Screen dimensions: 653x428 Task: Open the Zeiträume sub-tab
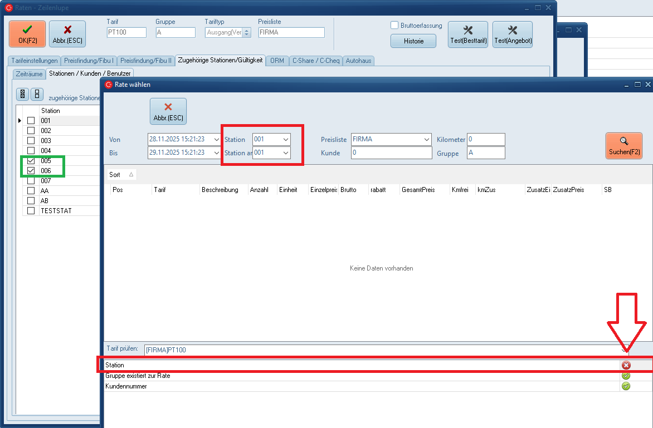pyautogui.click(x=29, y=73)
